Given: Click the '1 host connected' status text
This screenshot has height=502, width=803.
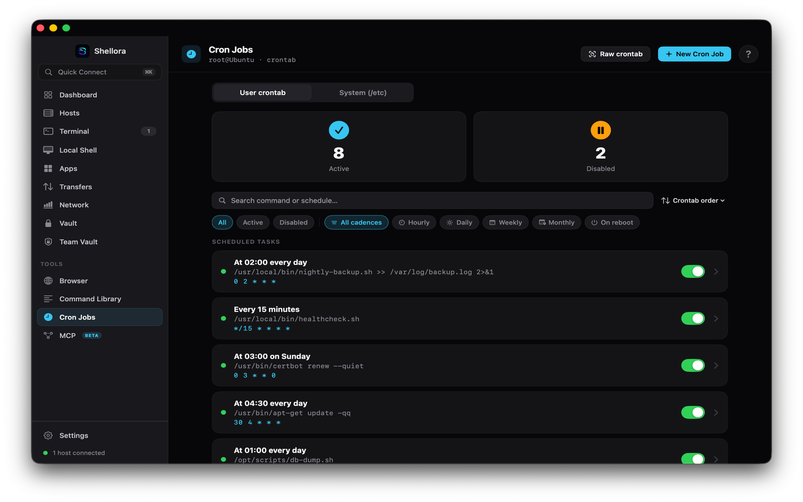Looking at the screenshot, I should pyautogui.click(x=79, y=453).
